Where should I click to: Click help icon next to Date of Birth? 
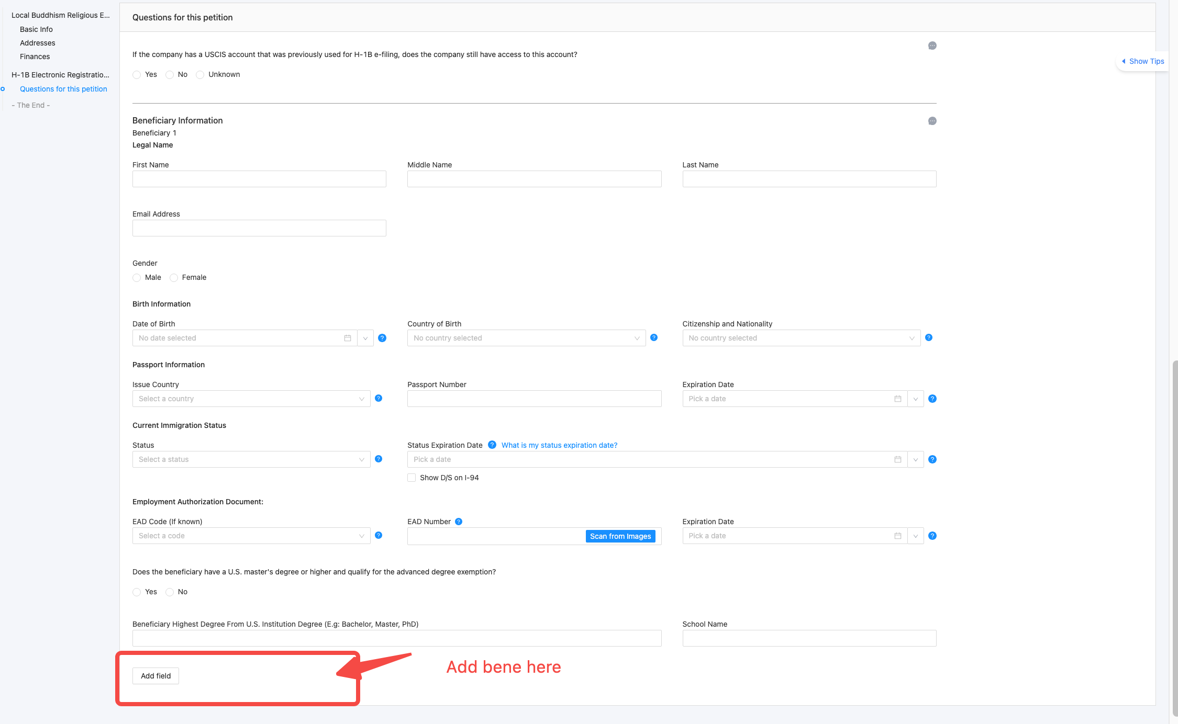click(382, 338)
